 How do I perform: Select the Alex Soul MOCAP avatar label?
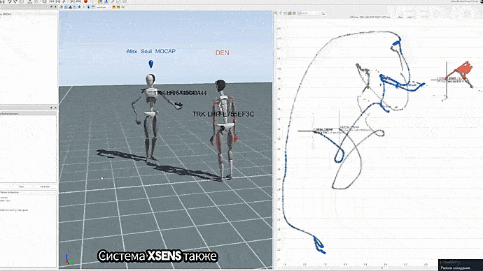point(150,51)
